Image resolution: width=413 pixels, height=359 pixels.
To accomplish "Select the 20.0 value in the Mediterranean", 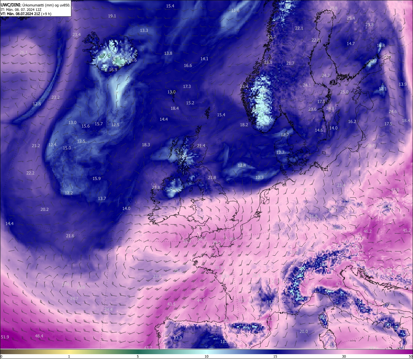I will coord(304,331).
